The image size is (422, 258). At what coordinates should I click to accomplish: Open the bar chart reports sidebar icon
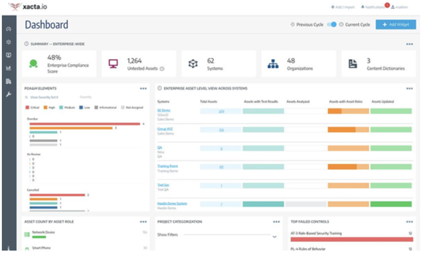9,68
